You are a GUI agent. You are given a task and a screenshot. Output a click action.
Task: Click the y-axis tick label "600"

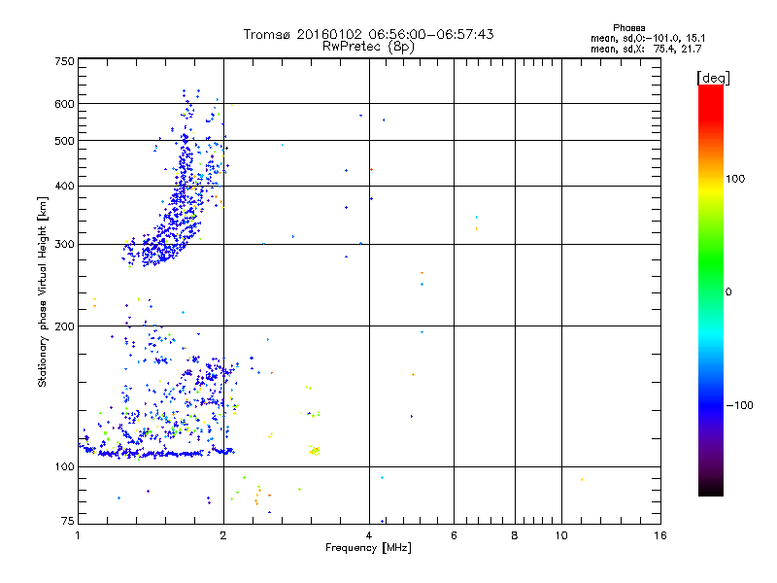[x=64, y=104]
